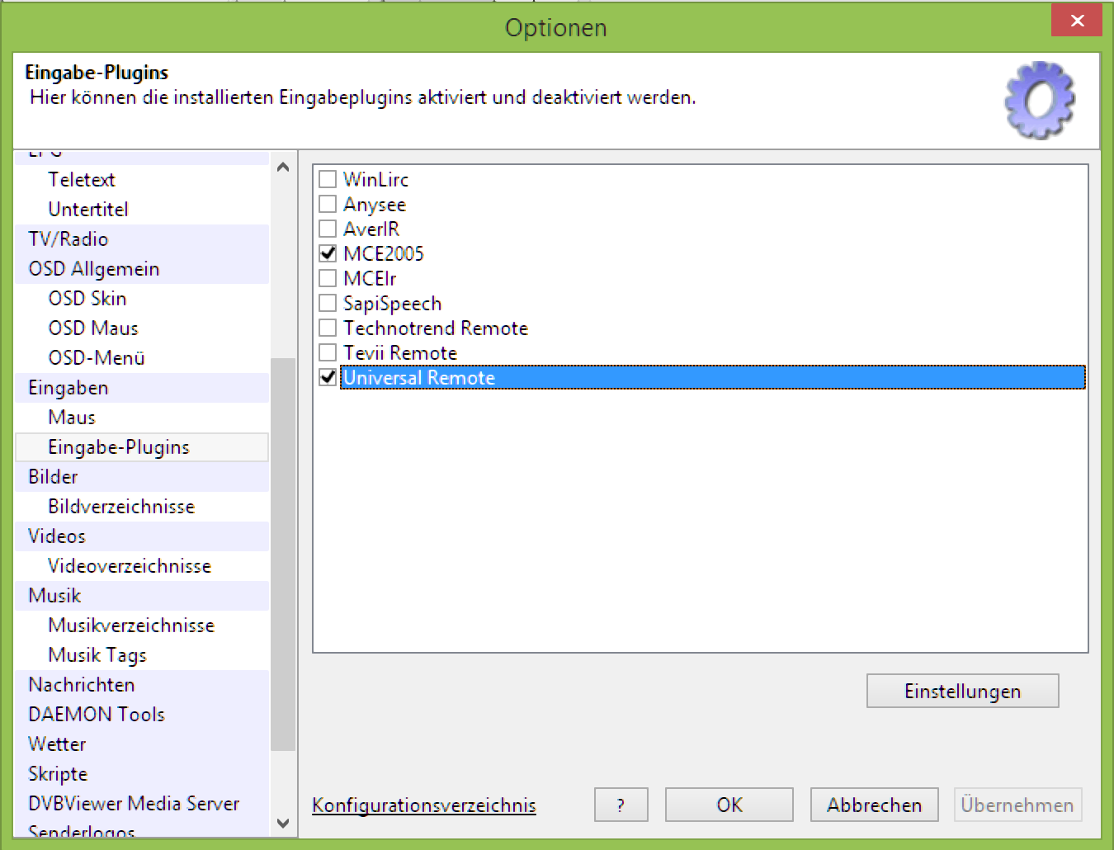Enable the AverIR input plugin
Screen dimensions: 1114x850
pyautogui.click(x=328, y=229)
